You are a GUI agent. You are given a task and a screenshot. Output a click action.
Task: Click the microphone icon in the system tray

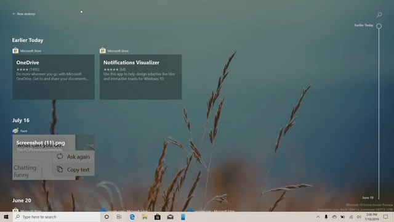326,216
